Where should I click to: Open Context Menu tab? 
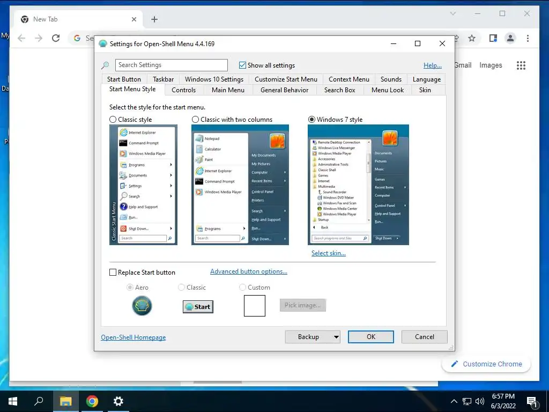tap(349, 79)
